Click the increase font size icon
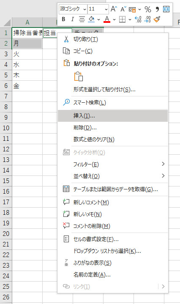The image size is (180, 304). [114, 9]
